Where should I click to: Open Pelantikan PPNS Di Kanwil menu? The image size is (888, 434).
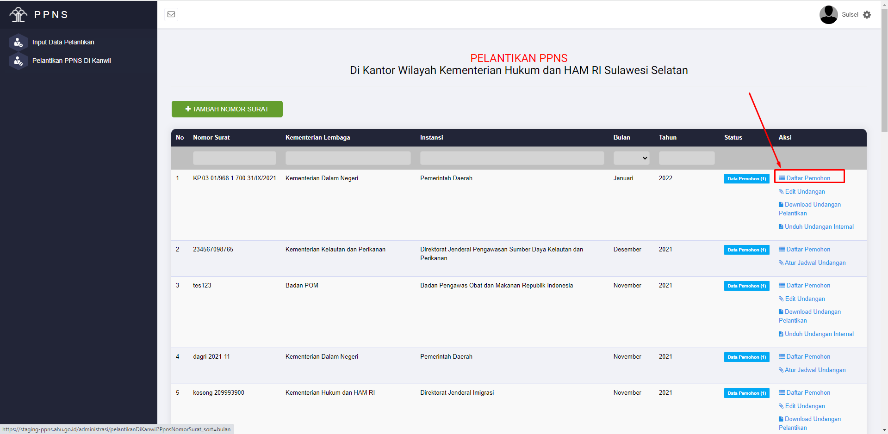tap(72, 61)
